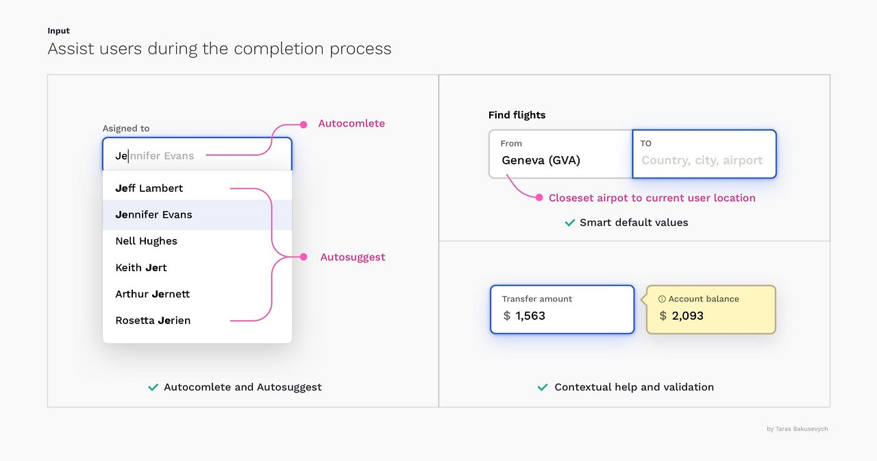Screen dimensions: 877x461
Task: Click the Taras Bakusevych credit link
Action: (797, 428)
